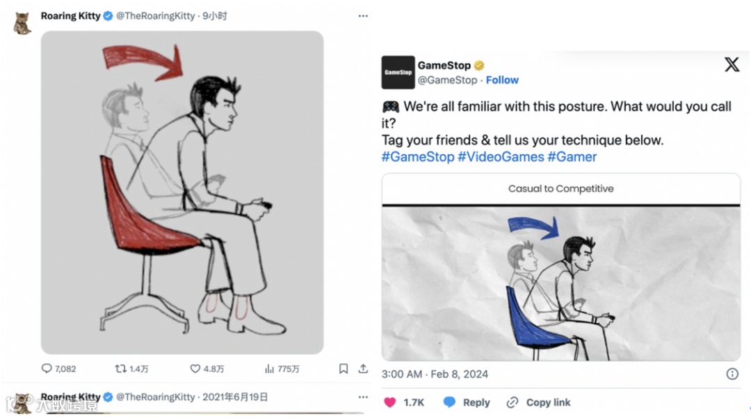Follow the GameStop account
This screenshot has width=751, height=418.
tap(502, 80)
